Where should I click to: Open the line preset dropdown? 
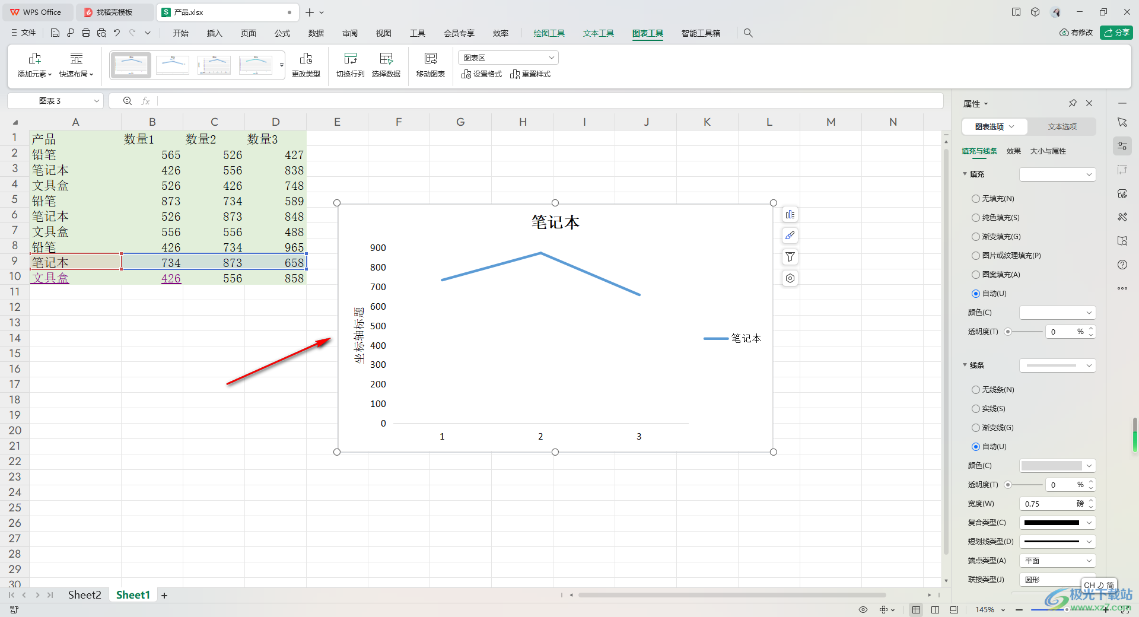[1057, 365]
